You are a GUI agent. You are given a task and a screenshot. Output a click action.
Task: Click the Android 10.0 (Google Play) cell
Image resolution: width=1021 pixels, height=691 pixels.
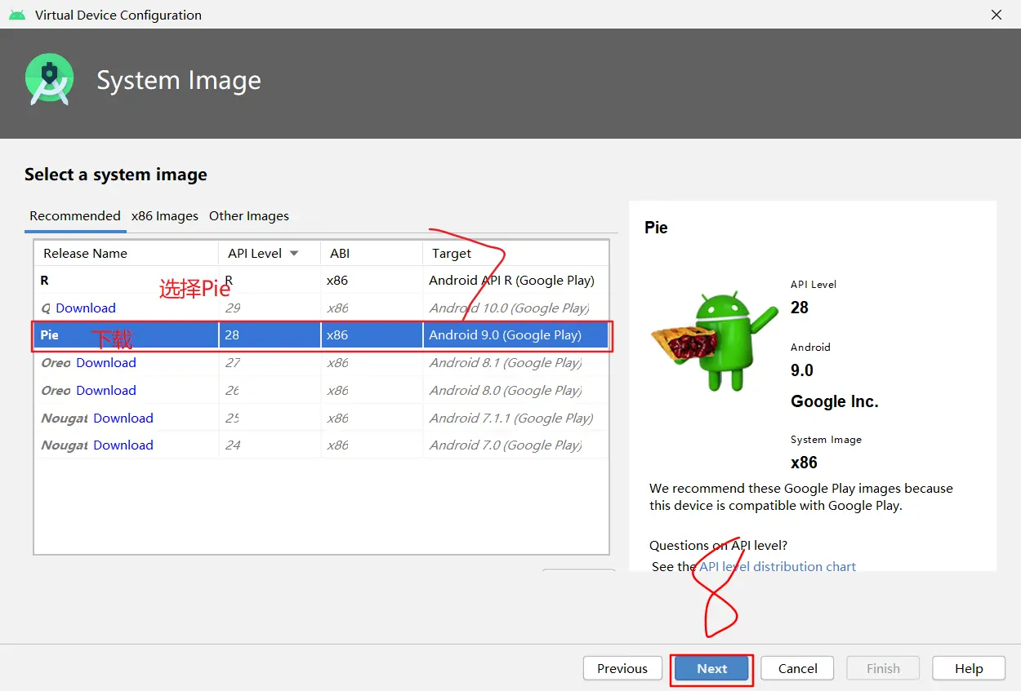click(x=515, y=308)
